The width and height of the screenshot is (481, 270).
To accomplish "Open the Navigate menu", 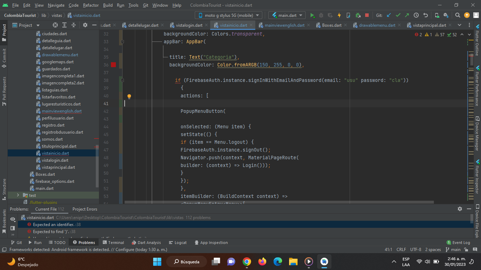I will pos(56,5).
